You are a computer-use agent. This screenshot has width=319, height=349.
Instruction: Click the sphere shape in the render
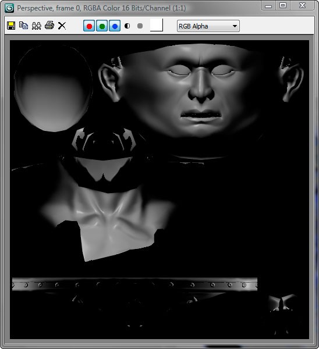click(54, 88)
